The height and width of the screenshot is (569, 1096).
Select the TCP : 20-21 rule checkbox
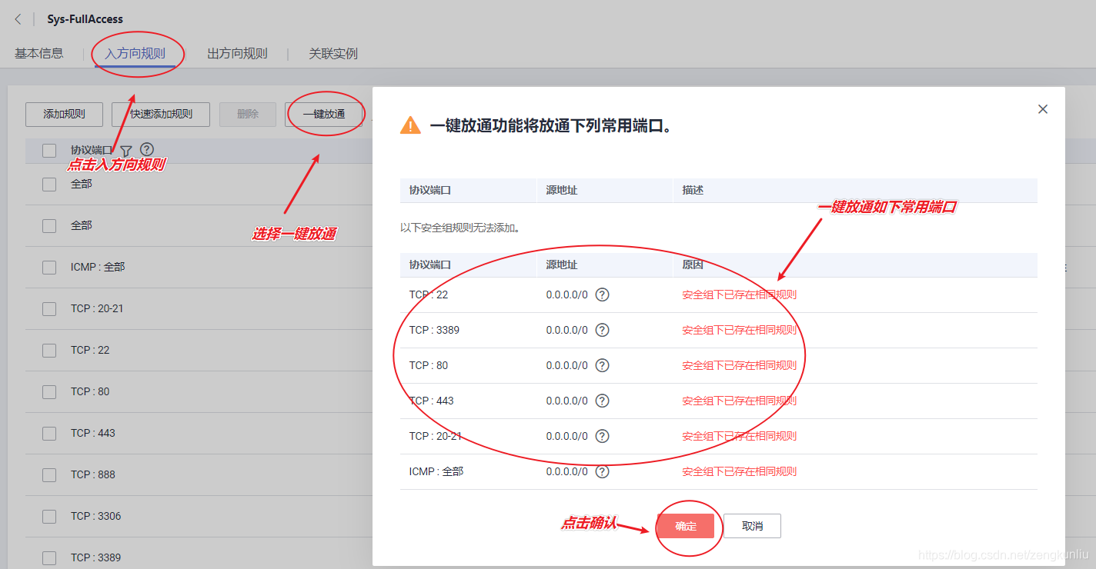pyautogui.click(x=49, y=309)
